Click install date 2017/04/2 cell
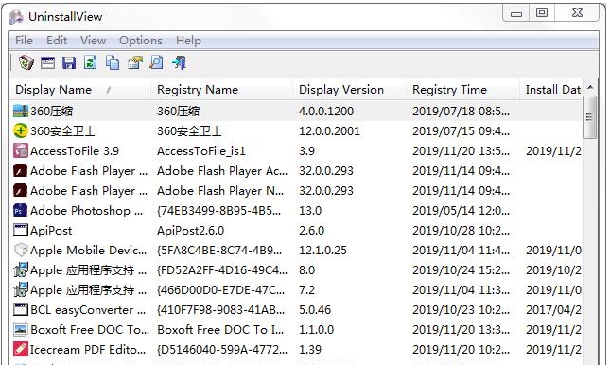610x365 pixels. 553,310
